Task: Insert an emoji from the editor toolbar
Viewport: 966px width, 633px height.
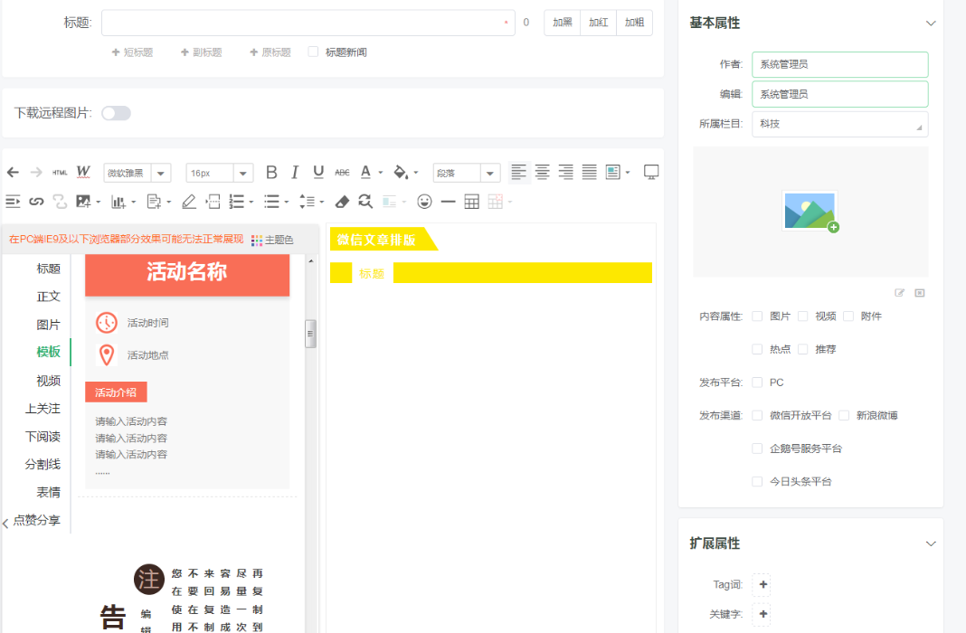Action: coord(425,202)
